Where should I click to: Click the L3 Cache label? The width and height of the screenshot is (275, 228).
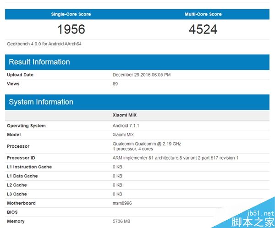pyautogui.click(x=17, y=194)
